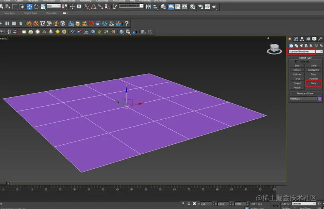Select the Lights category icon
This screenshot has height=209, width=324.
click(301, 46)
